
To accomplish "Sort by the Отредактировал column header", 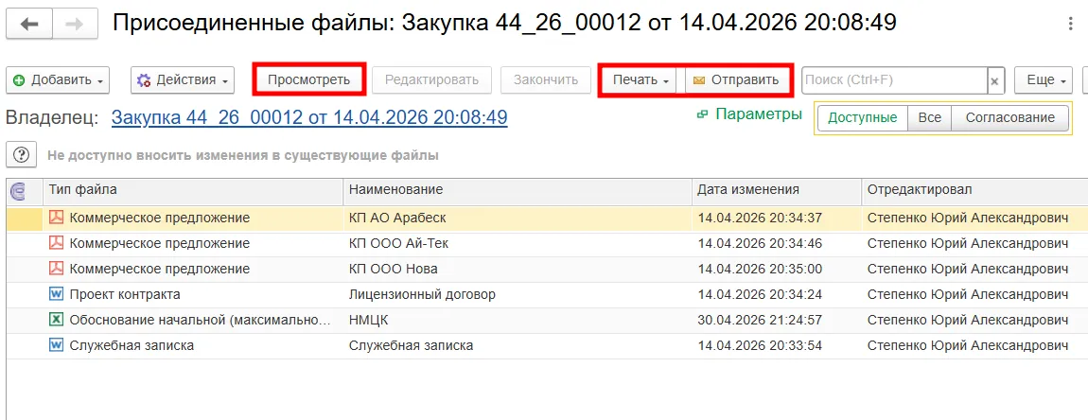I will [974, 190].
